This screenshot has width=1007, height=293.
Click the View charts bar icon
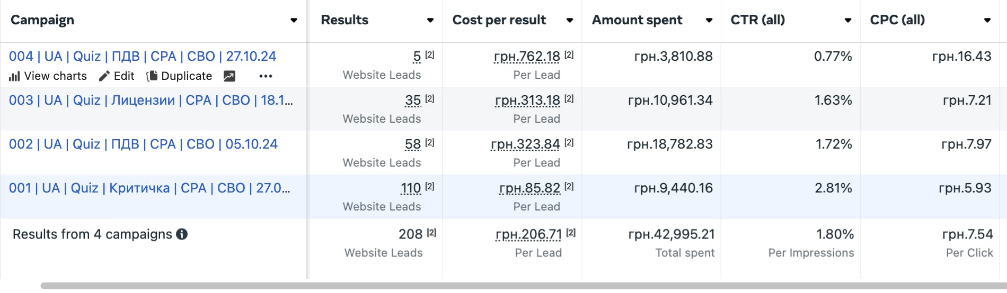pos(14,77)
